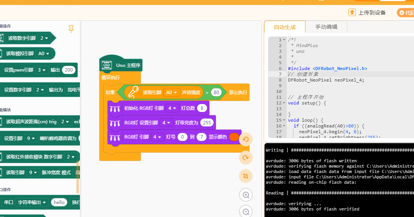This screenshot has height=217, width=414.
Task: Select the 自动生成 tab
Action: click(285, 27)
